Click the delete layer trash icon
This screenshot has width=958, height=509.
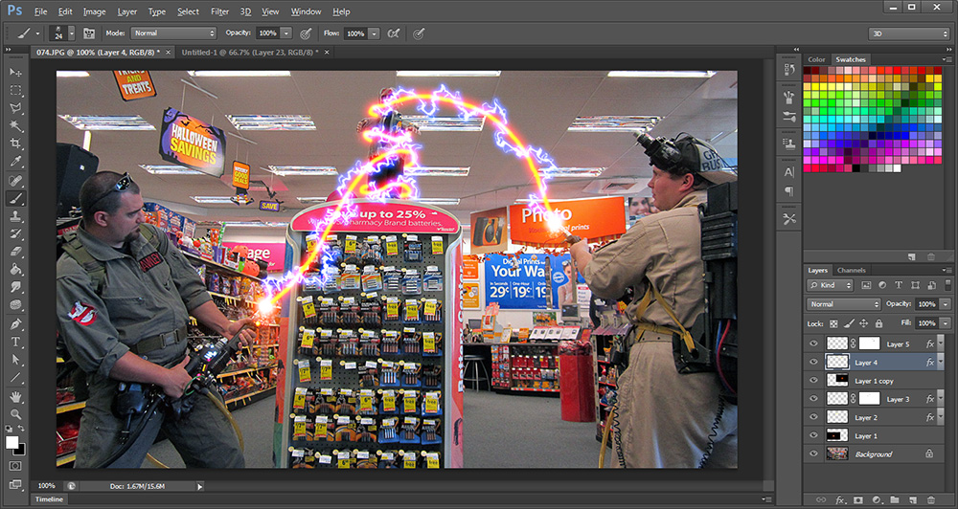click(930, 499)
